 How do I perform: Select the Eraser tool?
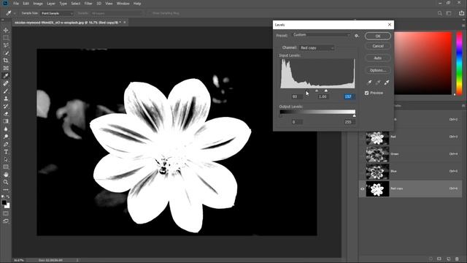click(6, 114)
